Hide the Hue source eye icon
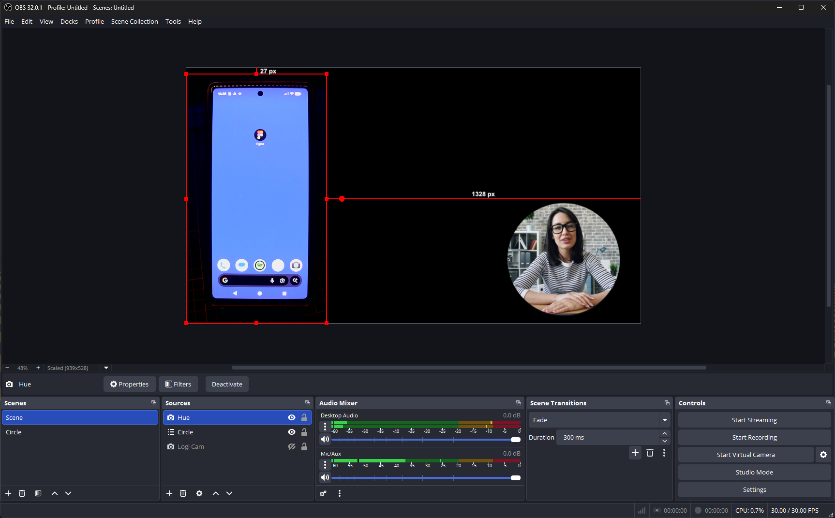This screenshot has width=835, height=518. 292,417
